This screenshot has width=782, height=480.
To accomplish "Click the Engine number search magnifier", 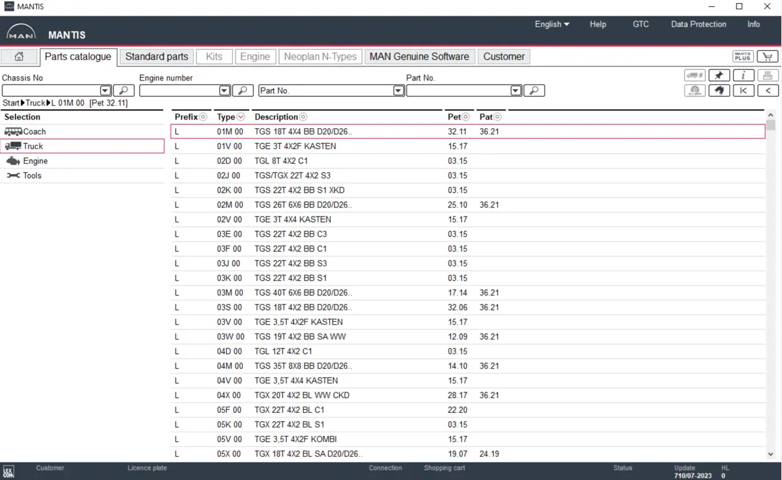I will pos(243,90).
